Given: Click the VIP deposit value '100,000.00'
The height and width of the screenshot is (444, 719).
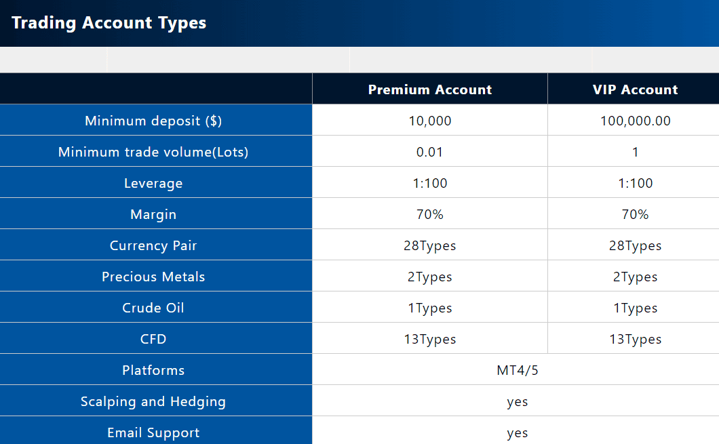Looking at the screenshot, I should tap(635, 121).
